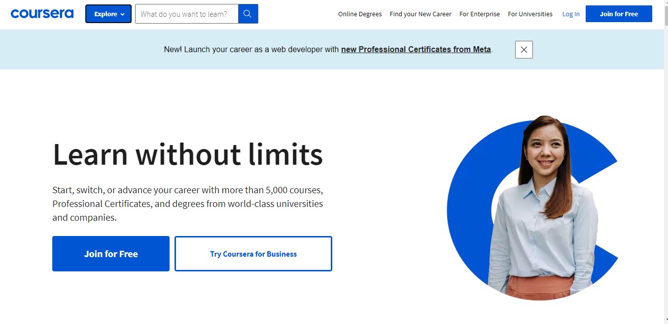This screenshot has width=668, height=324.
Task: Click the header Join for Free button
Action: click(x=619, y=14)
